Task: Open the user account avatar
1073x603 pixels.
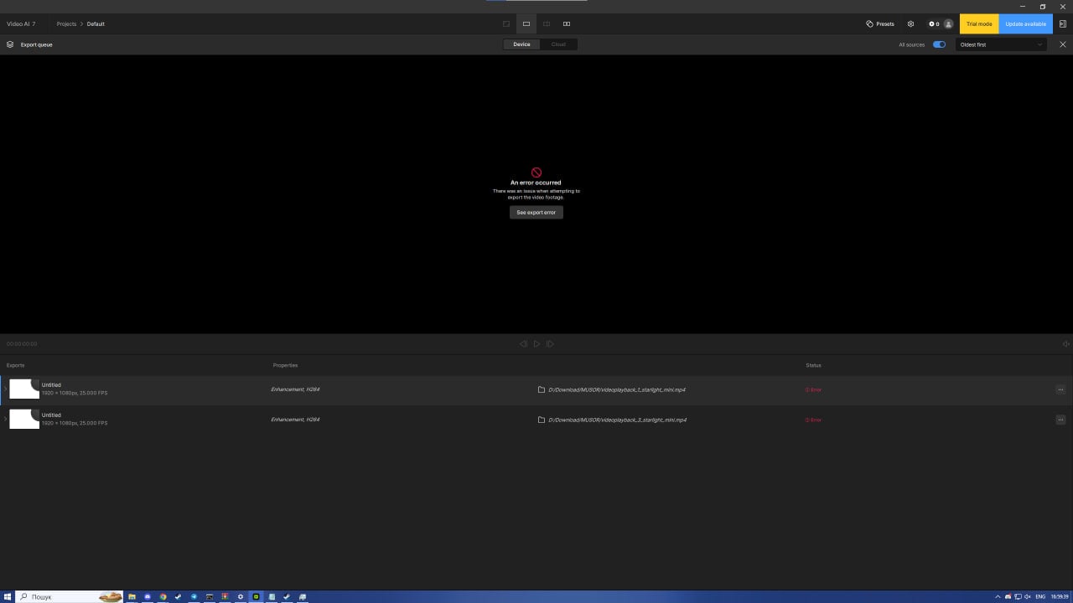Action: (x=948, y=24)
